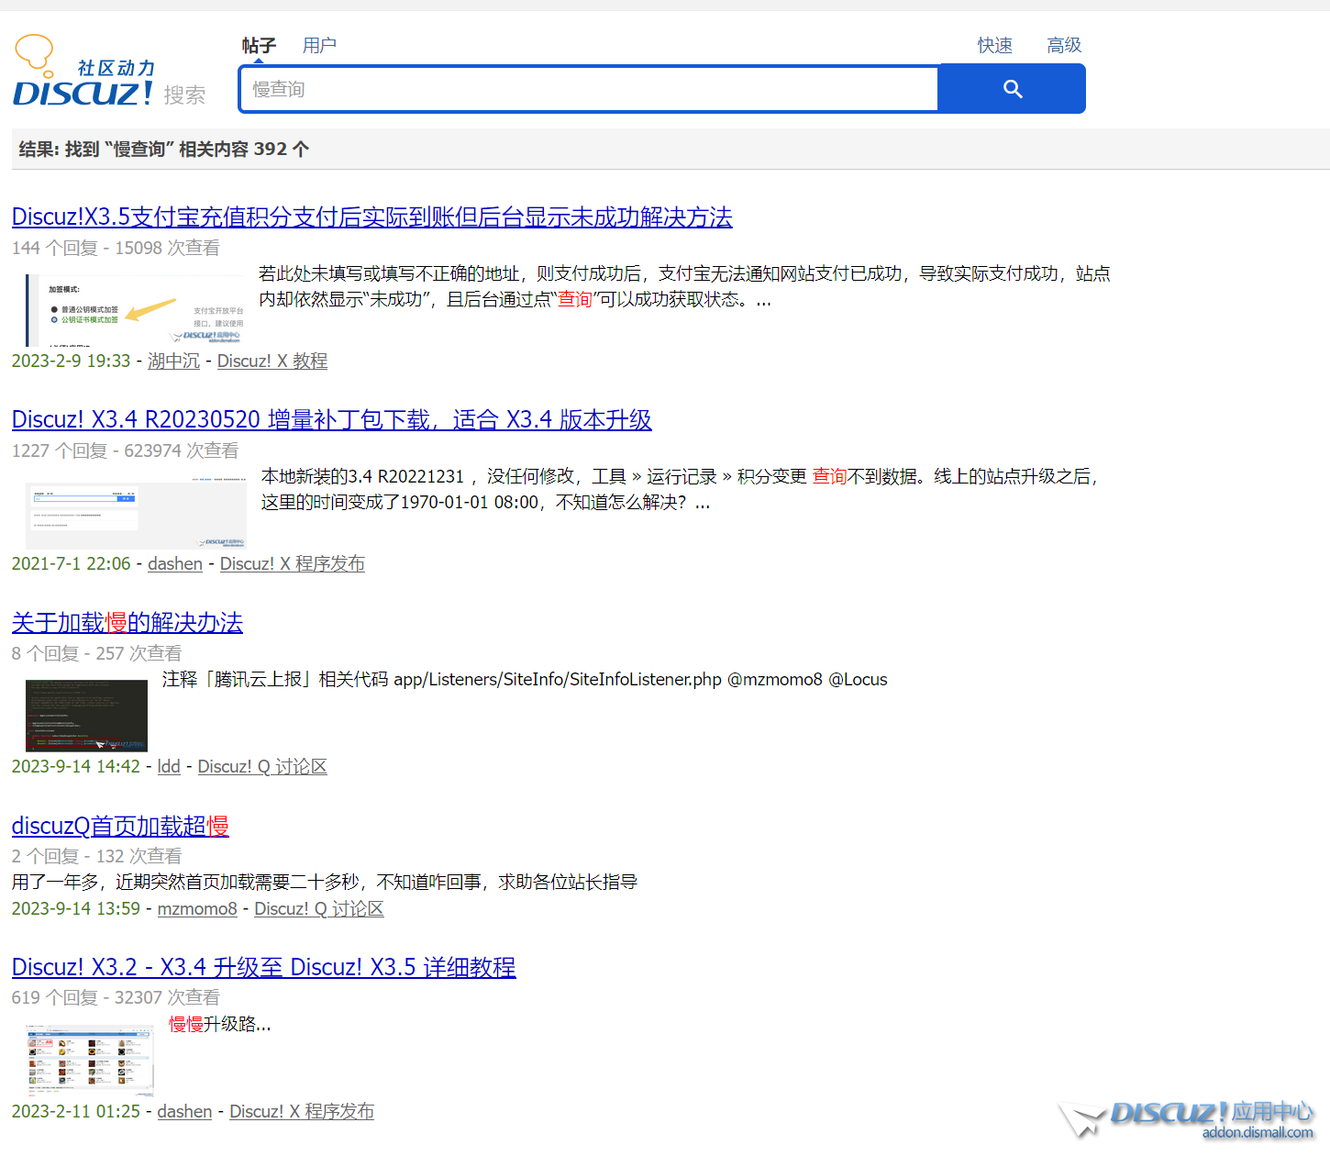Go to Discuz! X 程序发布 forum under 2023-2-11 post
The width and height of the screenshot is (1330, 1156).
[x=302, y=1111]
